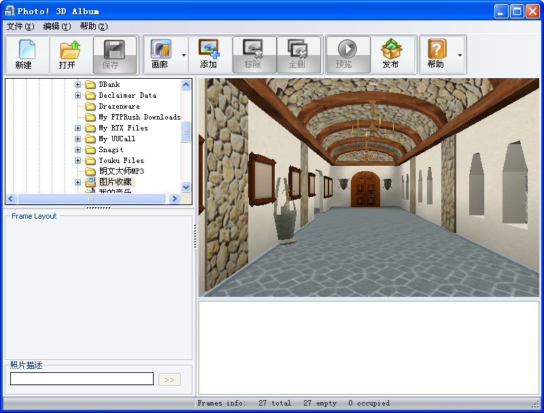Click the first picture frame on left wall

coord(262,179)
